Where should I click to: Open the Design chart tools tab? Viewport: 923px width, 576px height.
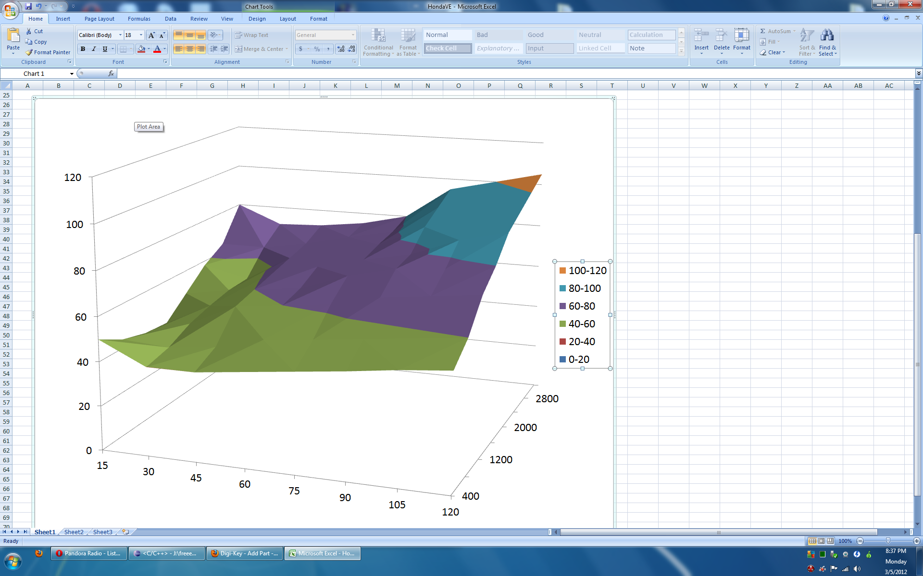pos(257,19)
